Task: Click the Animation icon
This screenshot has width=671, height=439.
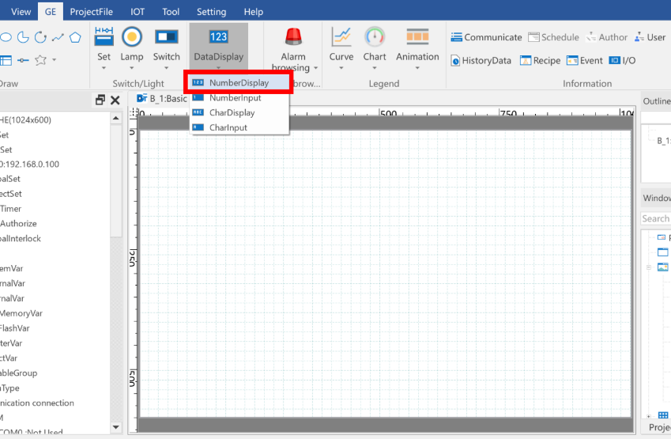Action: [417, 37]
